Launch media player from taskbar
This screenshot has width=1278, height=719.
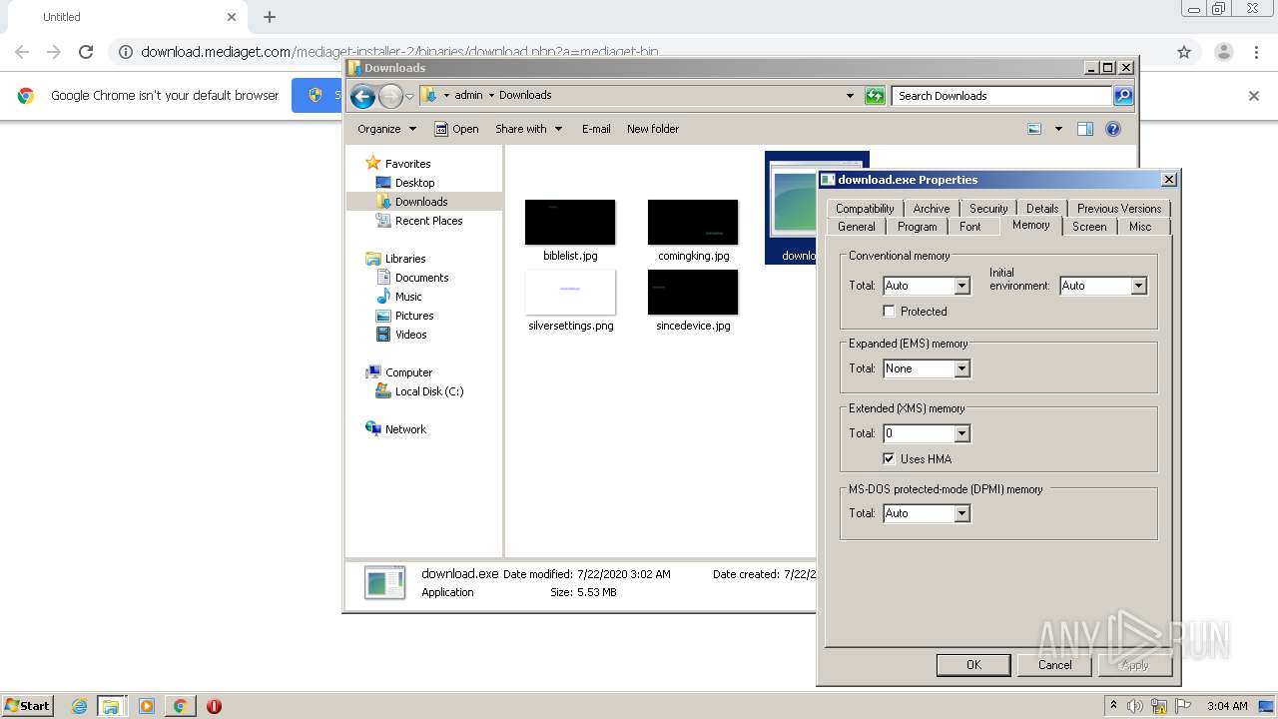tap(147, 706)
